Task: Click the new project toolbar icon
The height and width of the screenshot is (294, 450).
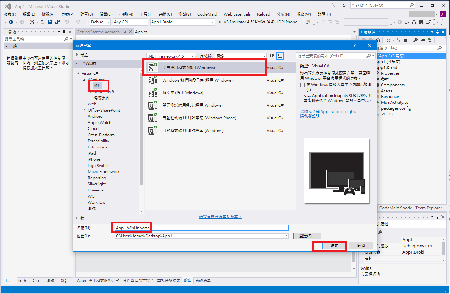Action: pos(32,22)
